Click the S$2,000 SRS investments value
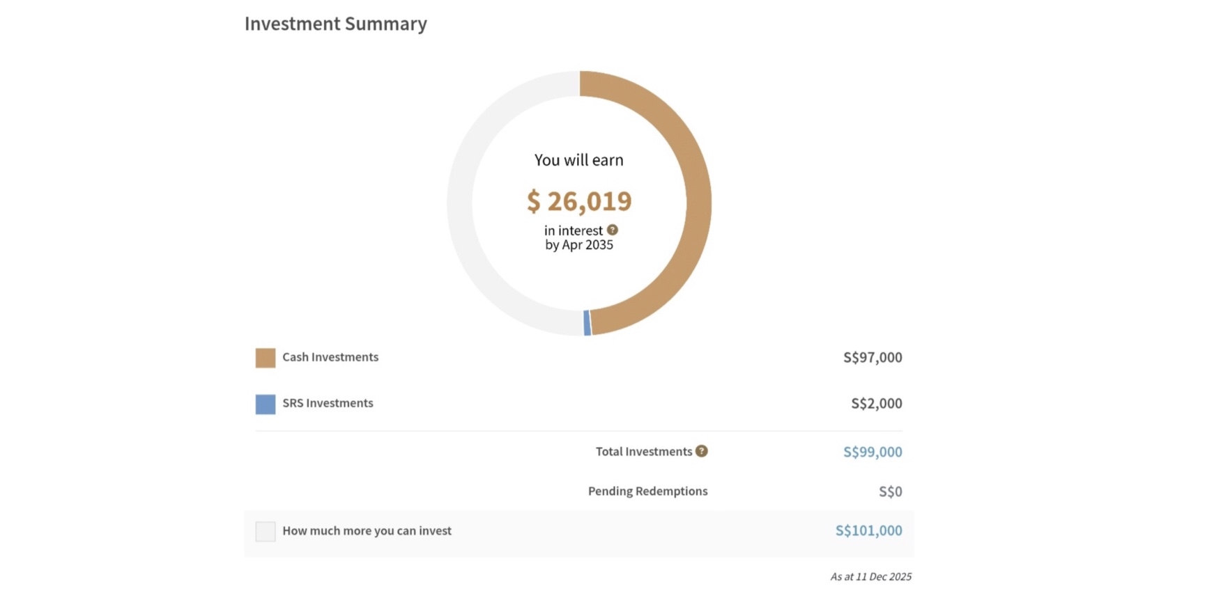Image resolution: width=1221 pixels, height=591 pixels. 876,403
